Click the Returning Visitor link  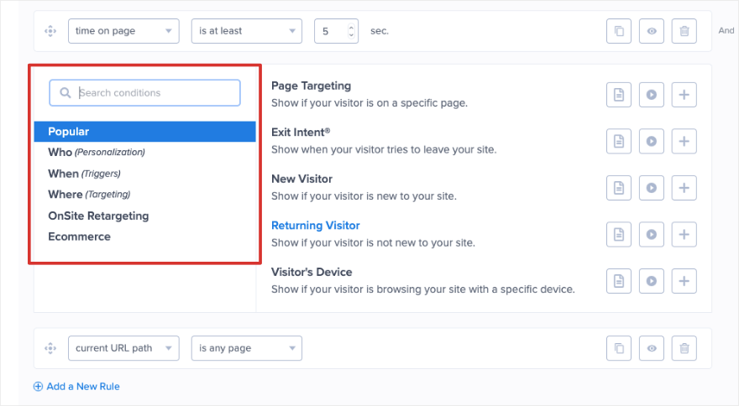315,226
